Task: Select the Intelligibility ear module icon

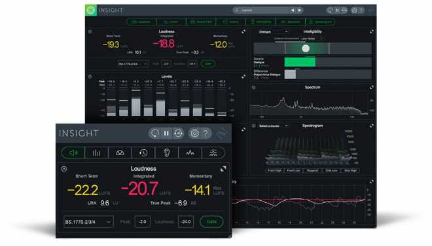Action: (167, 153)
